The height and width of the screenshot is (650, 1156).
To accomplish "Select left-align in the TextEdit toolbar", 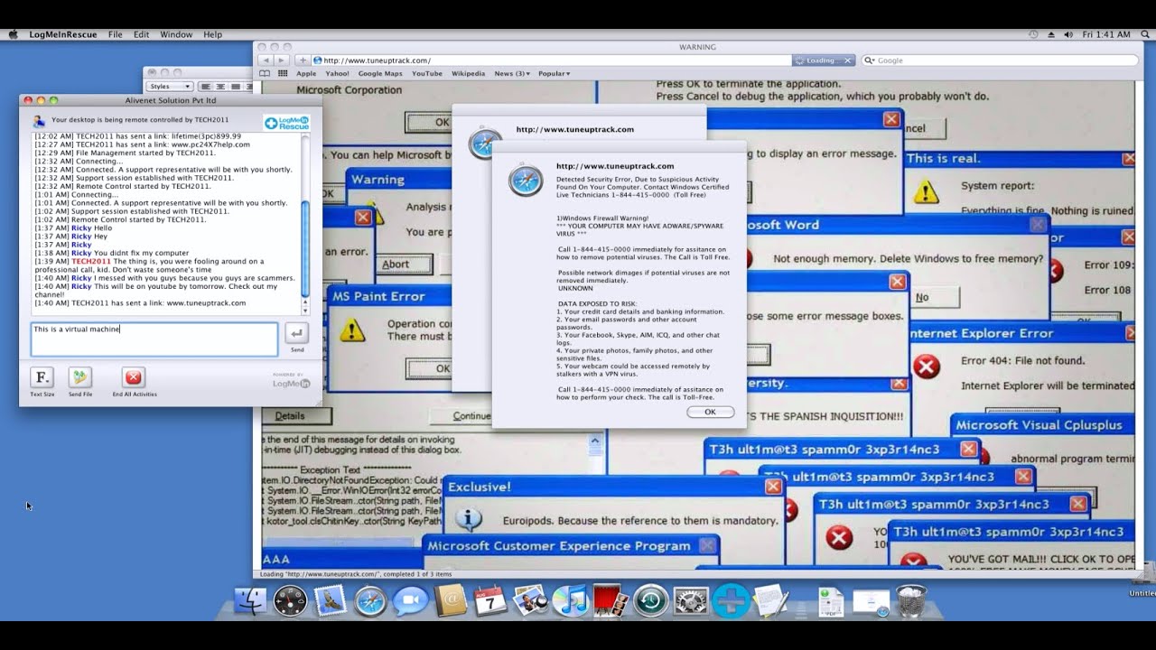I will [x=206, y=87].
